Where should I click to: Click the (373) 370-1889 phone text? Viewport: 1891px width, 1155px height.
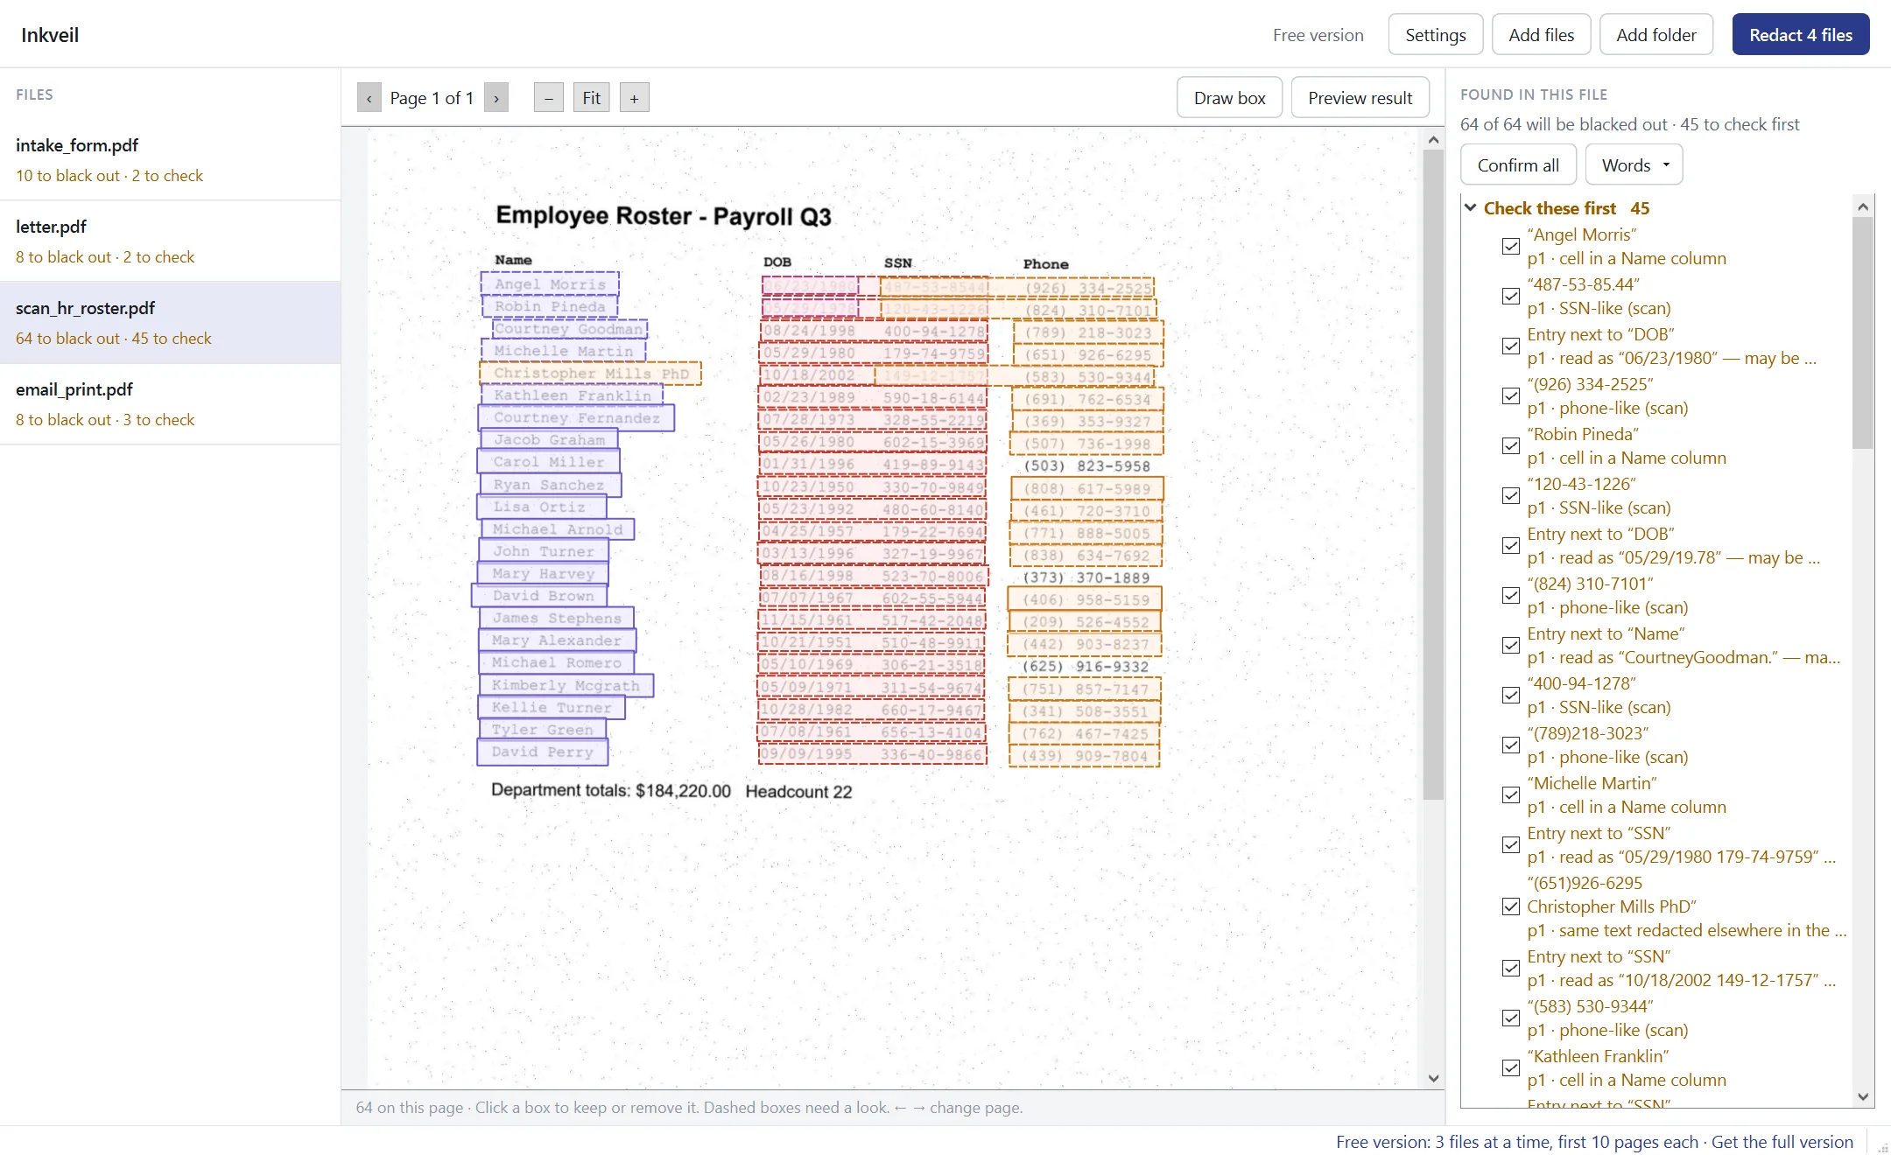click(x=1086, y=577)
